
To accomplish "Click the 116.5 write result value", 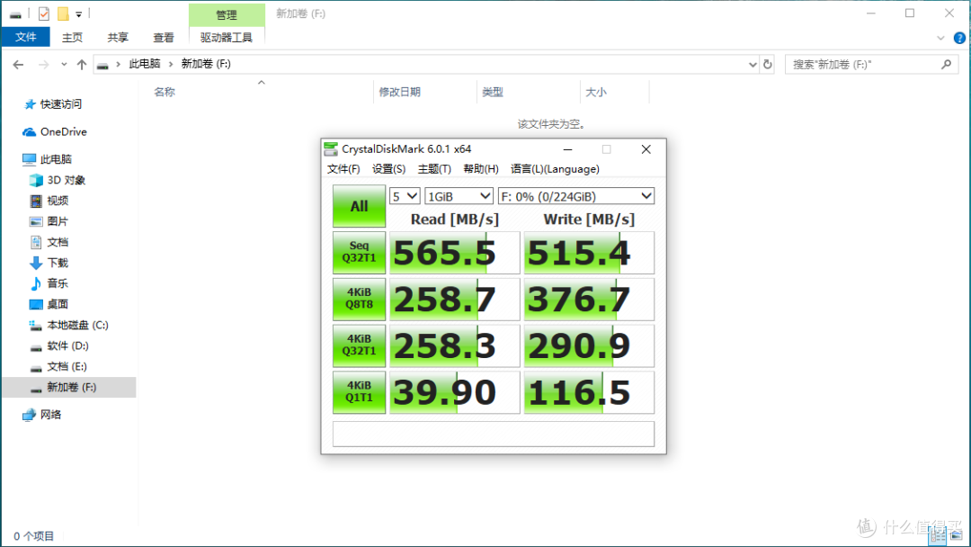I will click(x=589, y=392).
